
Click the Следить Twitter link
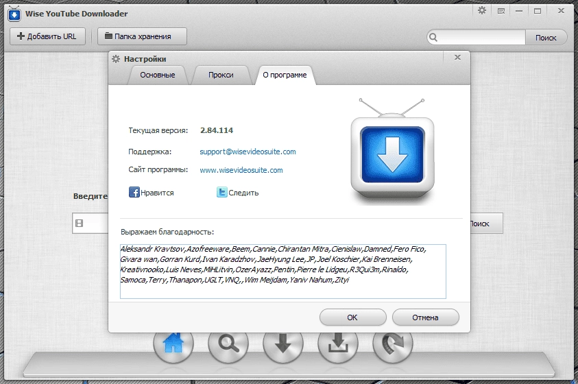coord(243,193)
